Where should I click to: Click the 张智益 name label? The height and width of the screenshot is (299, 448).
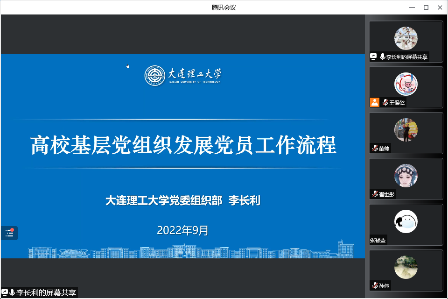tap(378, 240)
